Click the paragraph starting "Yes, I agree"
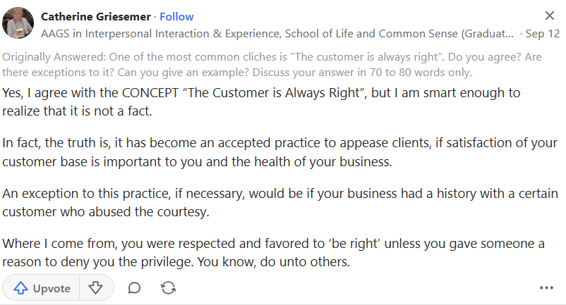566x305 pixels. pyautogui.click(x=261, y=102)
